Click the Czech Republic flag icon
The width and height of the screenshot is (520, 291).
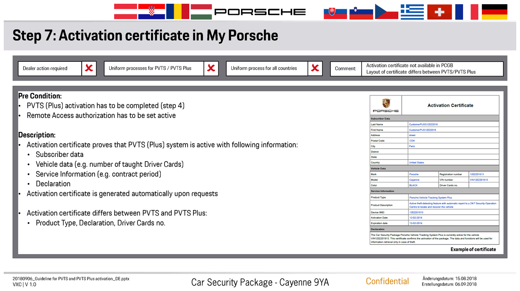click(x=387, y=12)
